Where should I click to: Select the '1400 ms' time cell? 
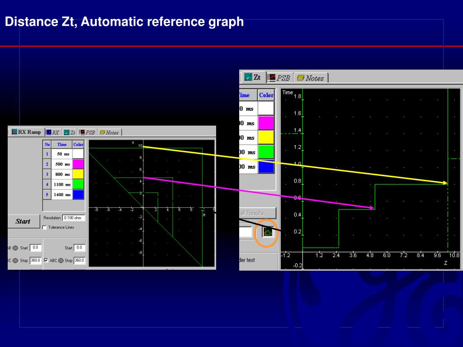pos(62,194)
